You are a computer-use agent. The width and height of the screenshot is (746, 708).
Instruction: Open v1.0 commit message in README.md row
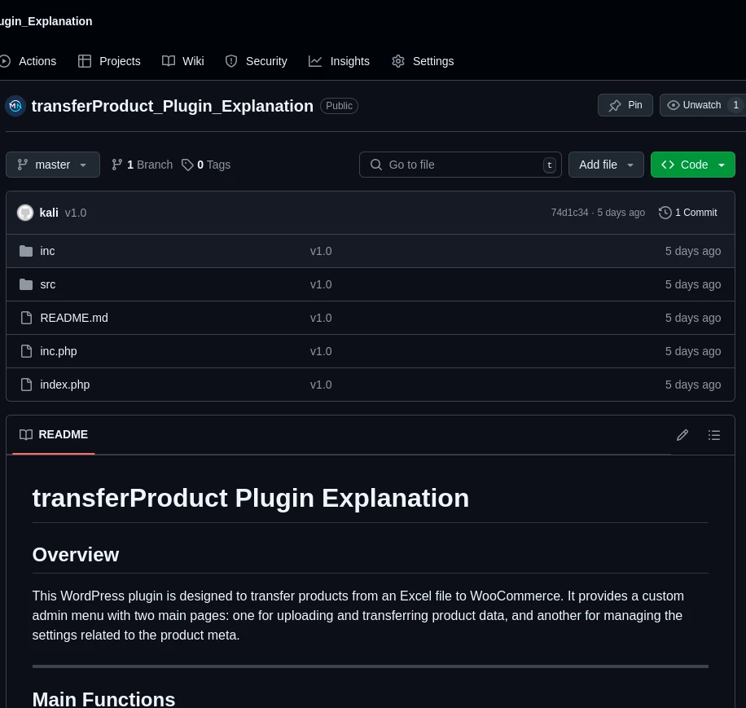click(x=321, y=318)
